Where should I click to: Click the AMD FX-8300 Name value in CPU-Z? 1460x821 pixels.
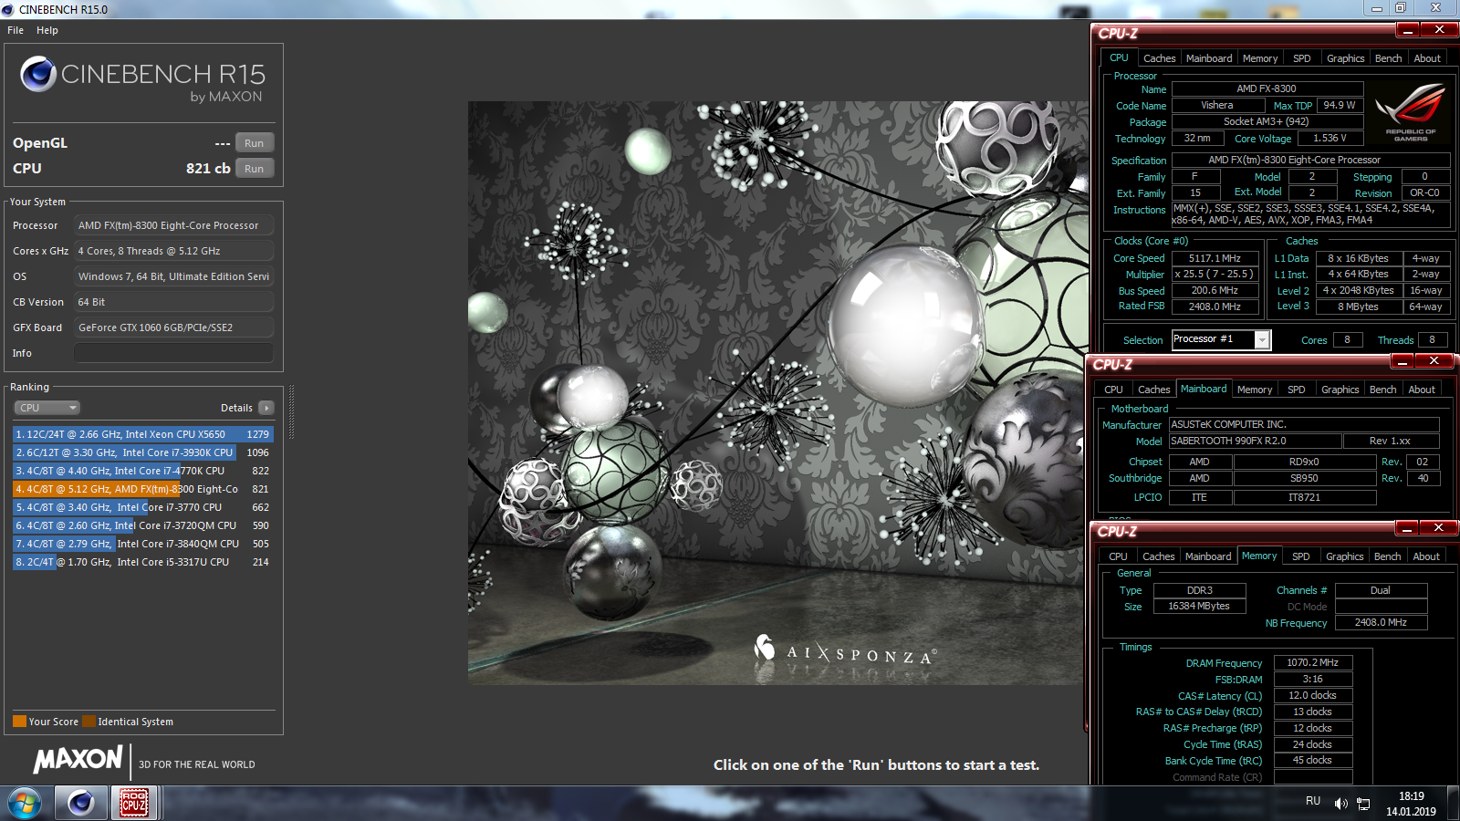tap(1267, 89)
